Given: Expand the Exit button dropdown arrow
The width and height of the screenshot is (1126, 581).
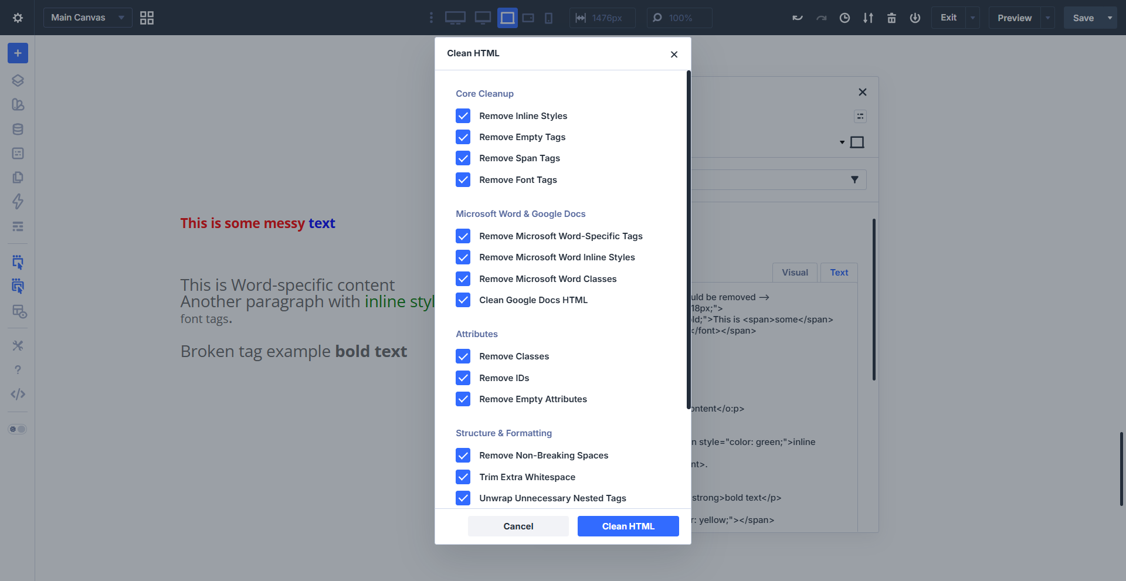Looking at the screenshot, I should [x=972, y=18].
